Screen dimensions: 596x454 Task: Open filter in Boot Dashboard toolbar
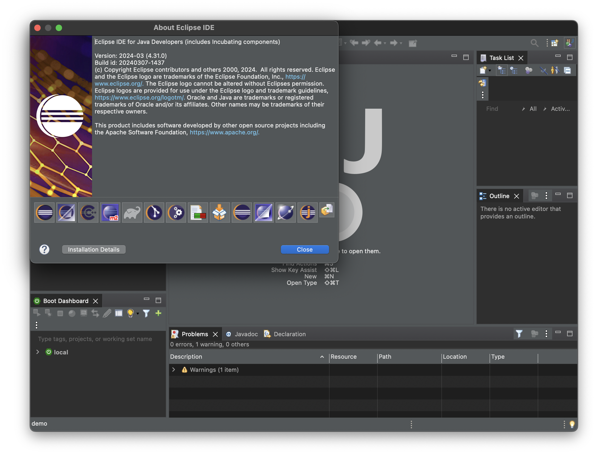[146, 313]
